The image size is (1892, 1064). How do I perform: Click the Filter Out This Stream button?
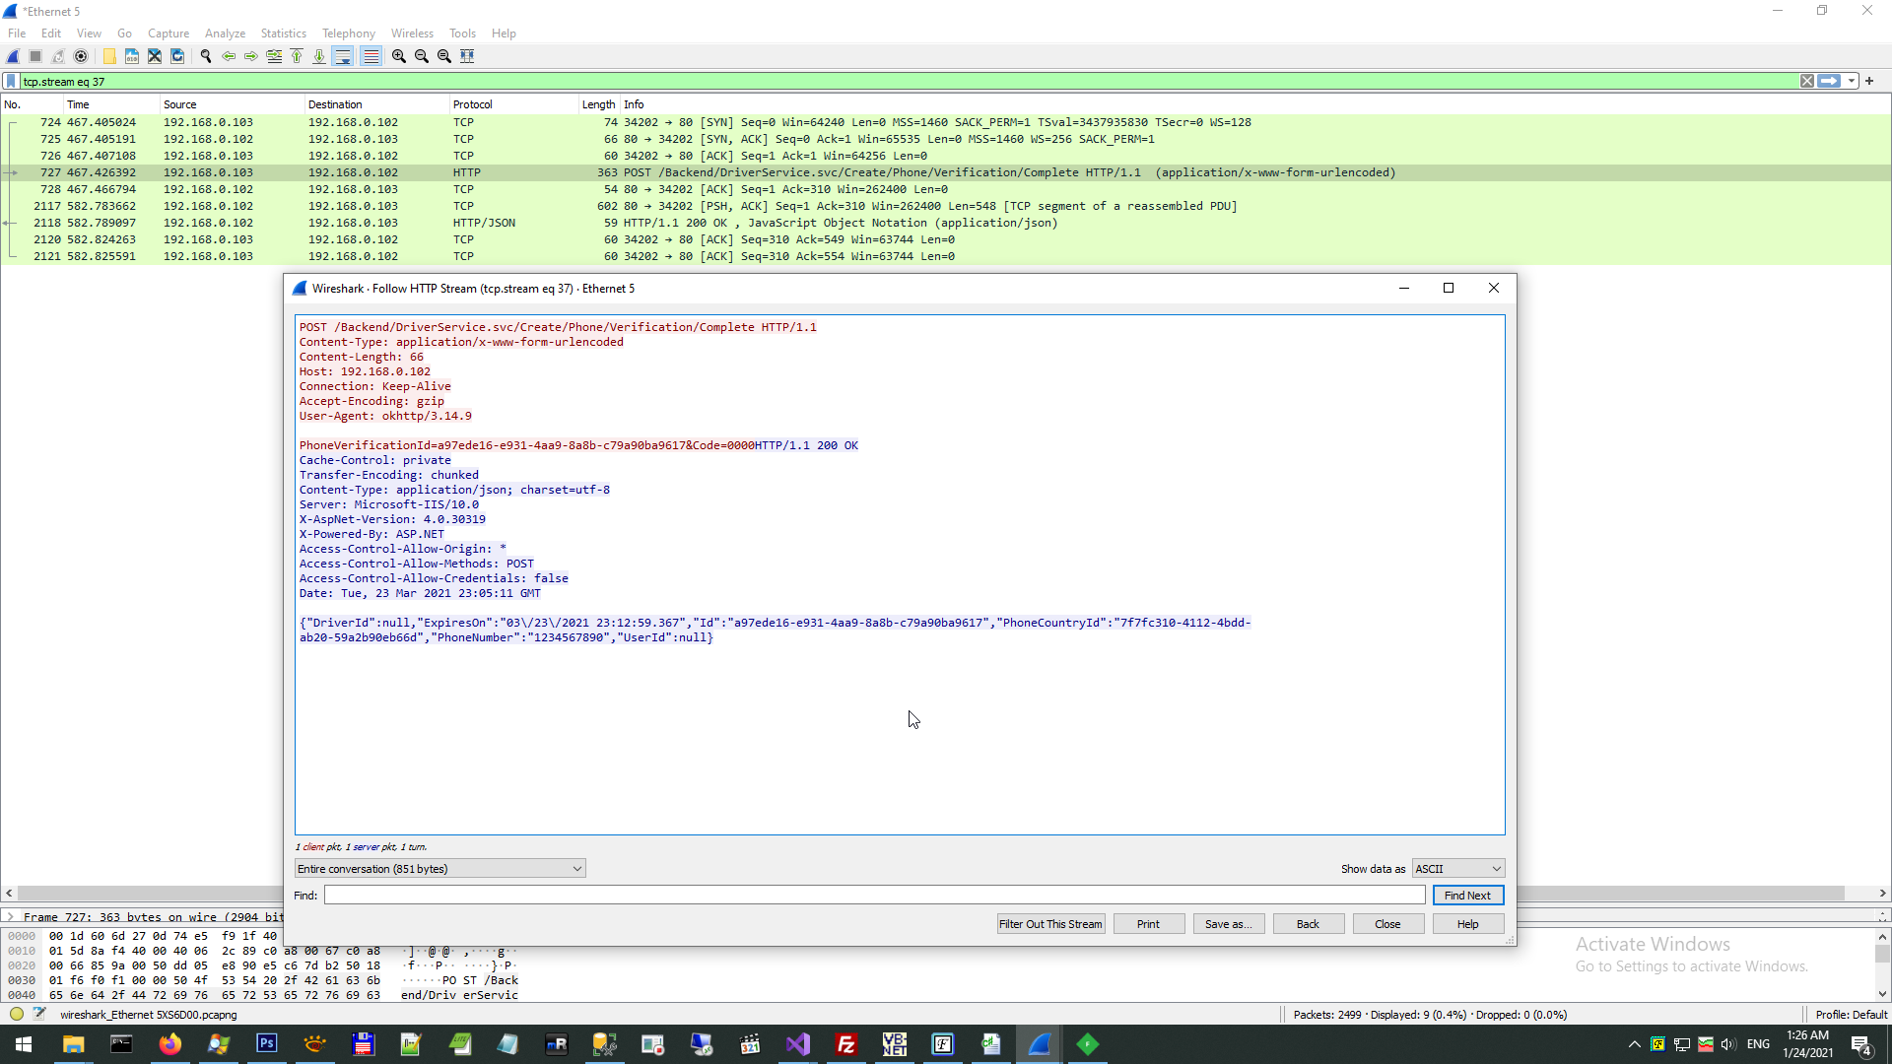coord(1050,924)
